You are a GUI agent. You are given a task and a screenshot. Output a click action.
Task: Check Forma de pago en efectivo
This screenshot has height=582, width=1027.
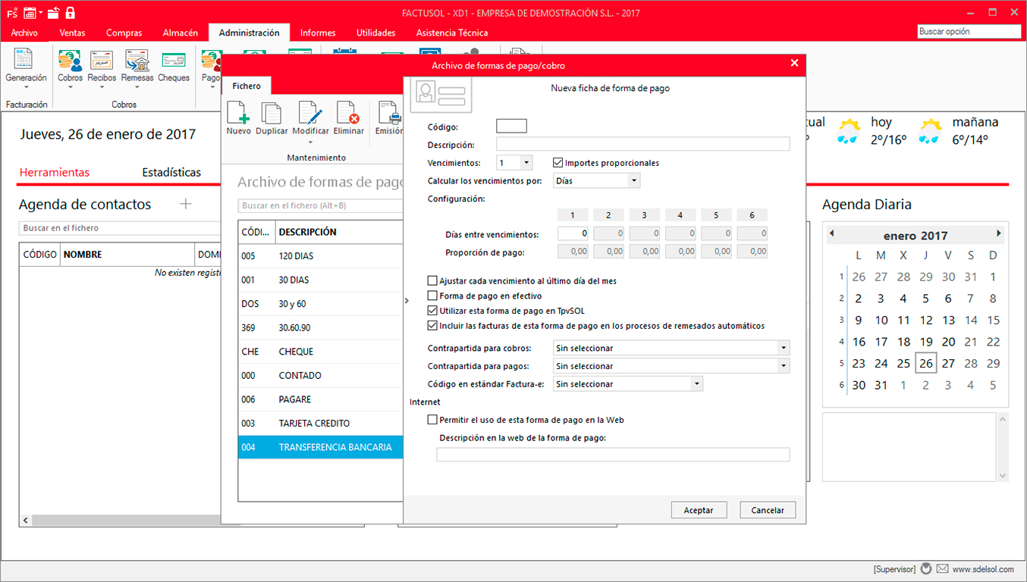tap(432, 296)
